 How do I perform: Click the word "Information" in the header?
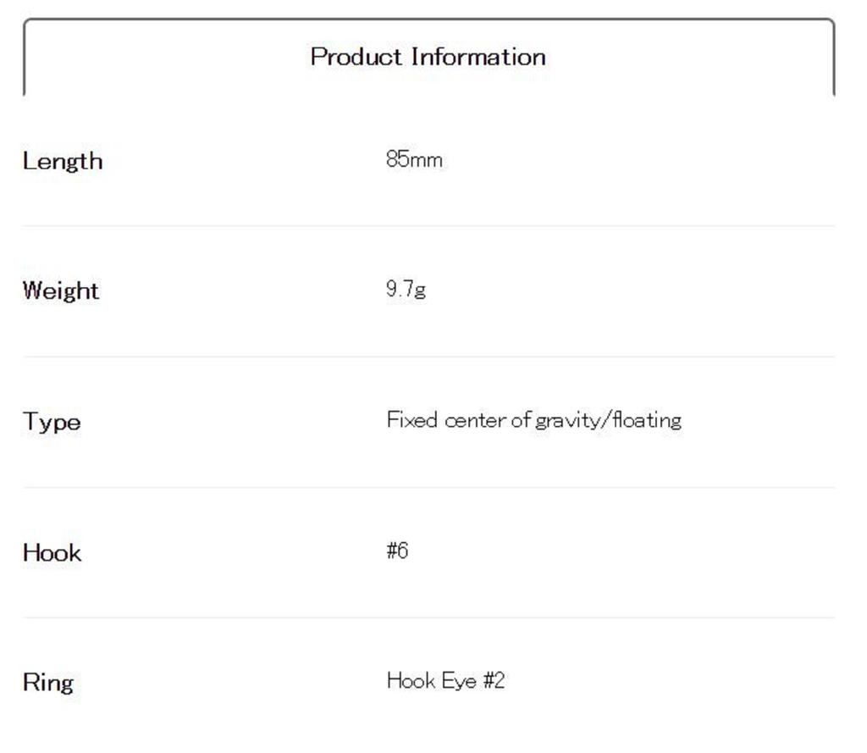click(x=478, y=58)
